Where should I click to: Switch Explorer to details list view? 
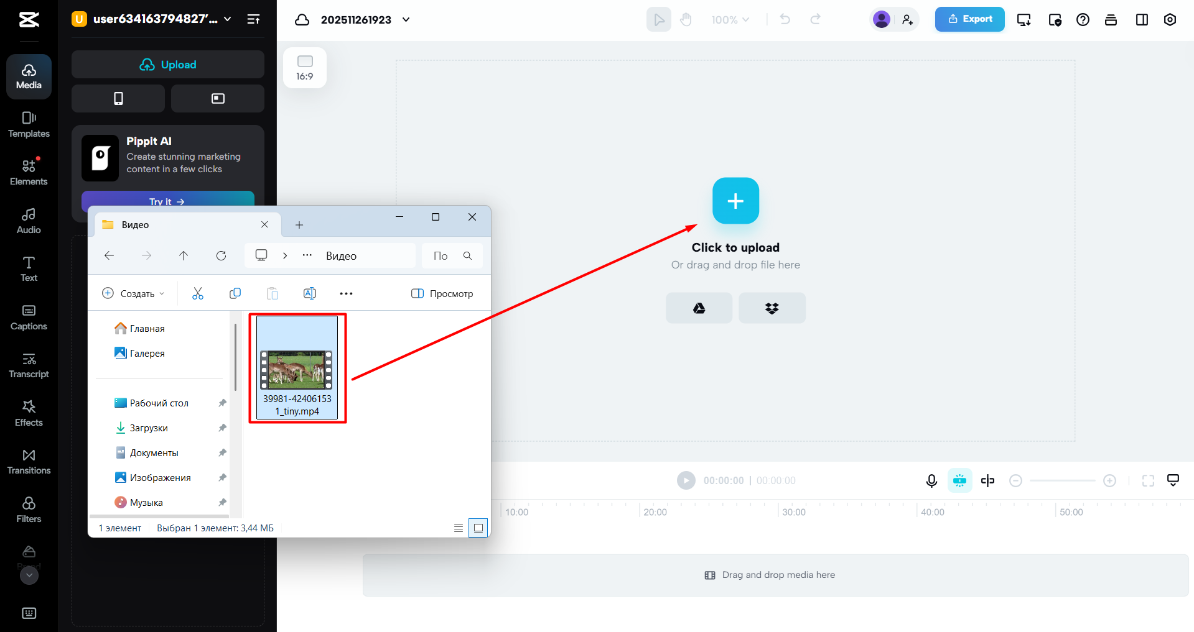click(459, 528)
